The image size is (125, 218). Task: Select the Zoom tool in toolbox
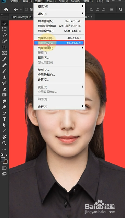pos(4,143)
